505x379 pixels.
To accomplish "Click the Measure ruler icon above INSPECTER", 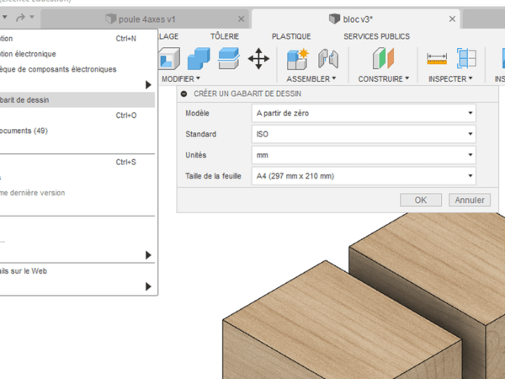I will (x=436, y=58).
